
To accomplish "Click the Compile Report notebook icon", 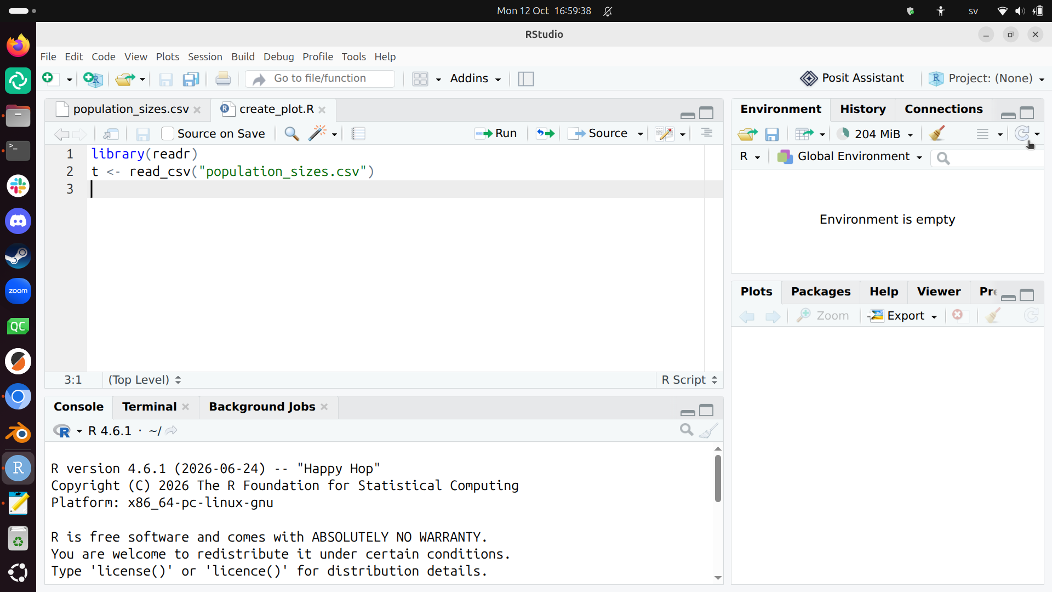I will (x=358, y=134).
